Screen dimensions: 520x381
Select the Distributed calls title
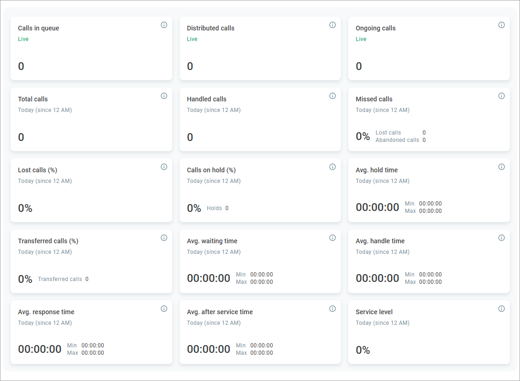[x=210, y=28]
